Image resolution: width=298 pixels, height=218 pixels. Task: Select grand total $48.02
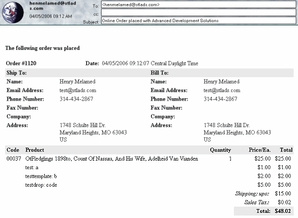point(283,211)
